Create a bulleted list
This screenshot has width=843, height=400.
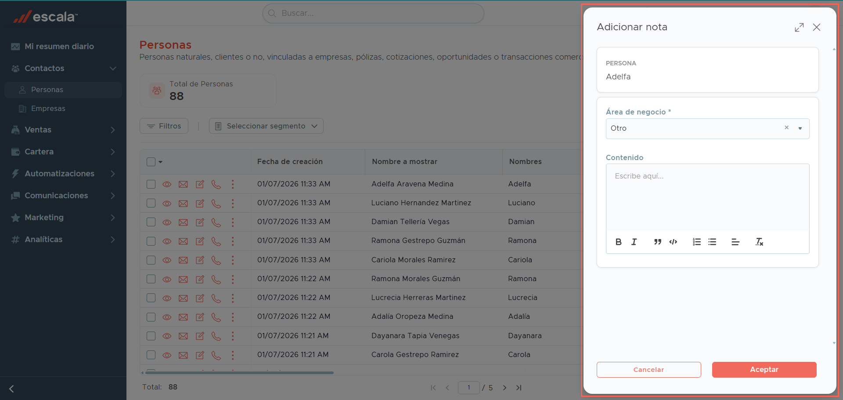[x=712, y=242]
